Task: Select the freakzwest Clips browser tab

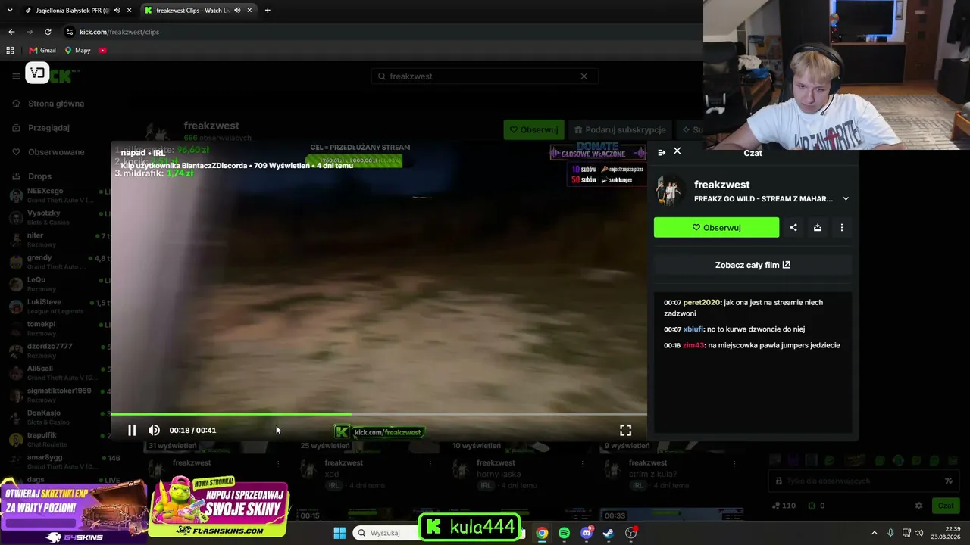Action: [193, 11]
